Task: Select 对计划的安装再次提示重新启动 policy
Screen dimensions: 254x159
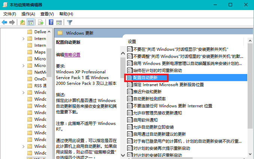Action: [x=161, y=148]
